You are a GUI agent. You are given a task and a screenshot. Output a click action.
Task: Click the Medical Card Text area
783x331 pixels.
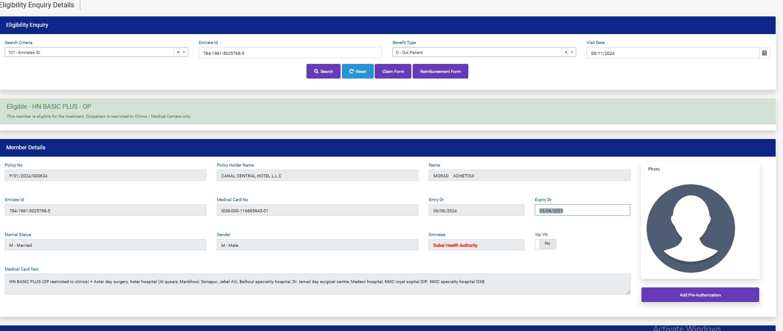[317, 284]
